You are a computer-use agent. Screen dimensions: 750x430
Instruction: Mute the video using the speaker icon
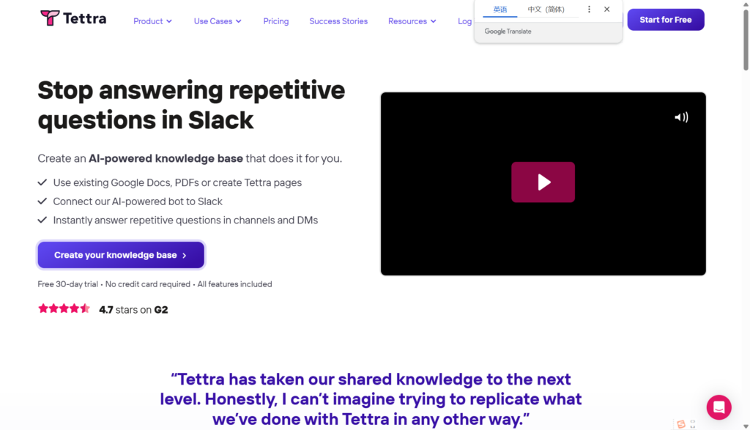tap(681, 117)
